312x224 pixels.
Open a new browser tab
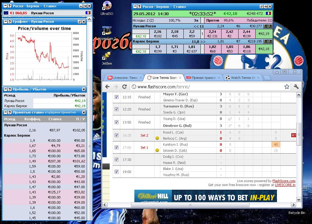tap(267, 78)
